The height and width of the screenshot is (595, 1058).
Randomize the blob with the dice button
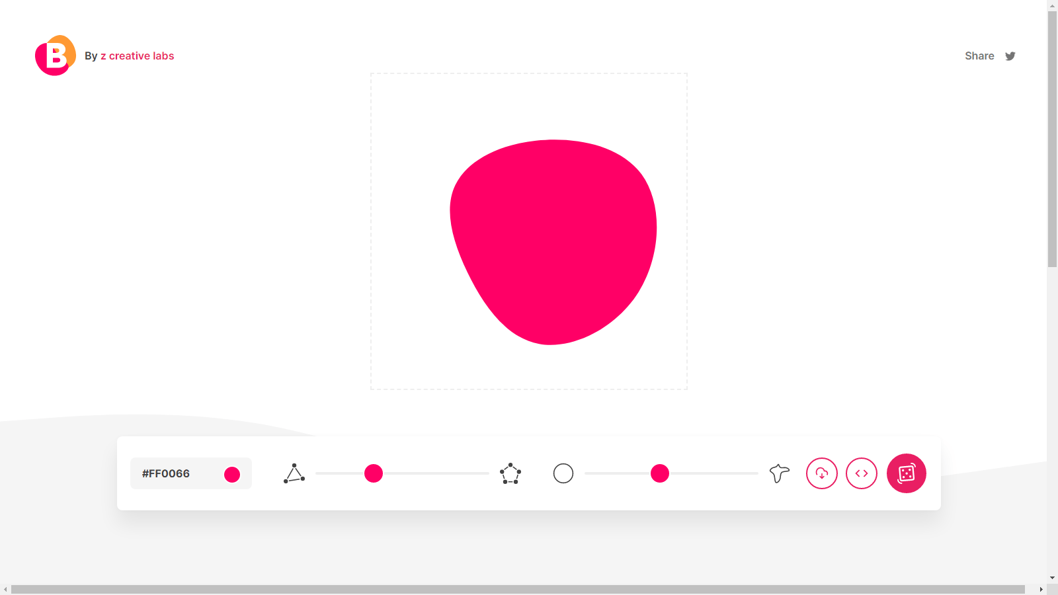(x=907, y=473)
